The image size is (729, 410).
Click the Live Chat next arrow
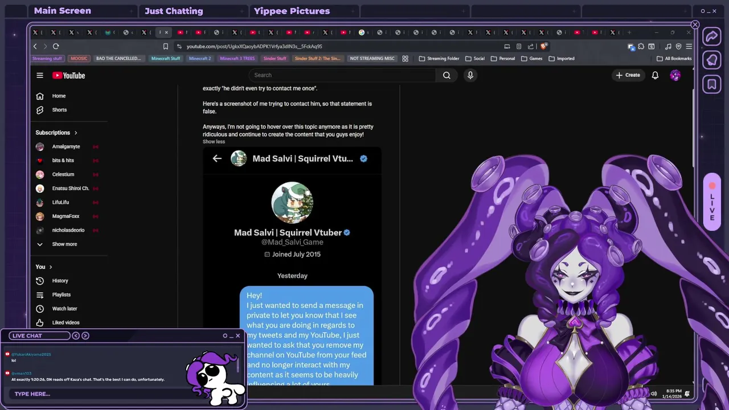[x=85, y=336]
